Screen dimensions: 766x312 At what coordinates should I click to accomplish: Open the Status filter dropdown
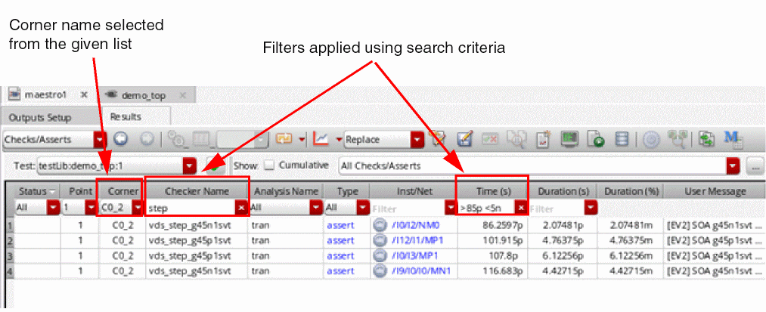[x=53, y=208]
